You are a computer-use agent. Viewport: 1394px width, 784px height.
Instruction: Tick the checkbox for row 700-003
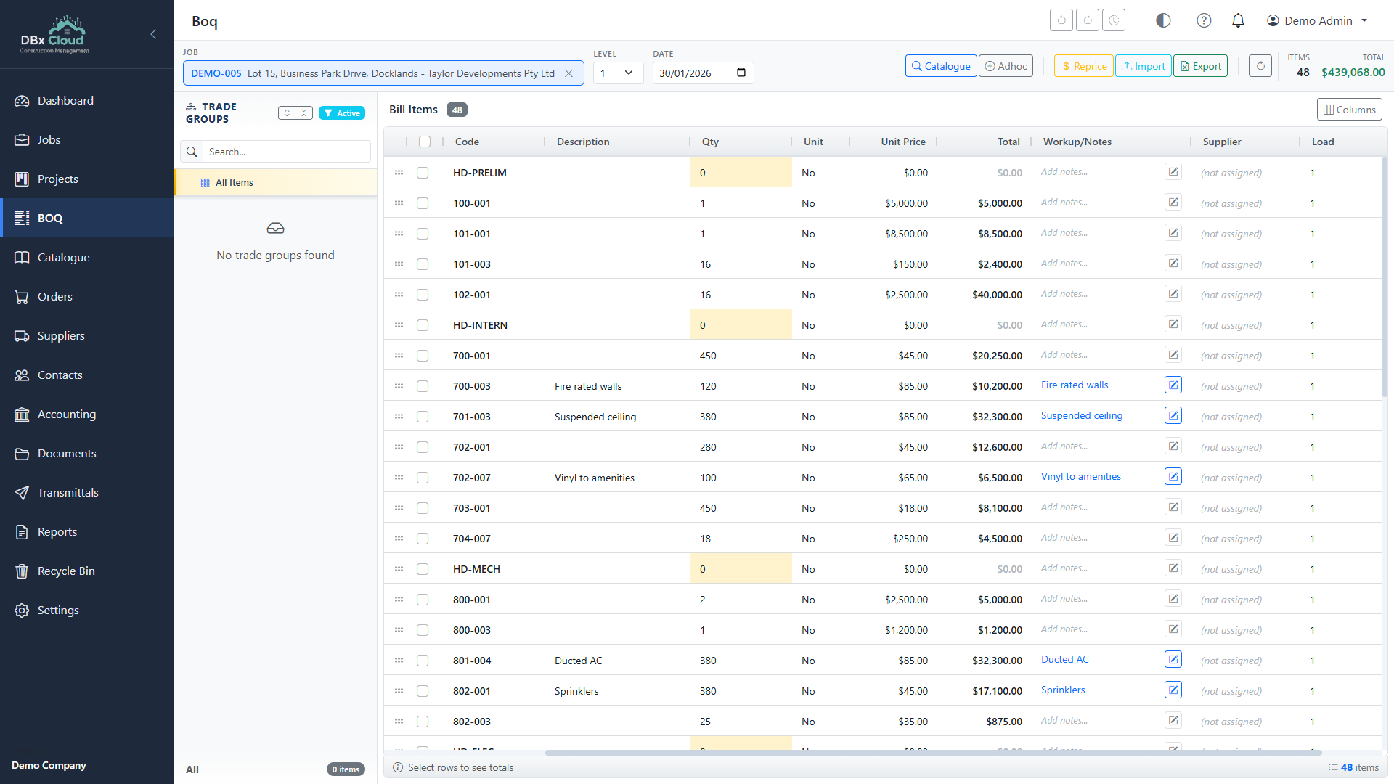coord(423,386)
